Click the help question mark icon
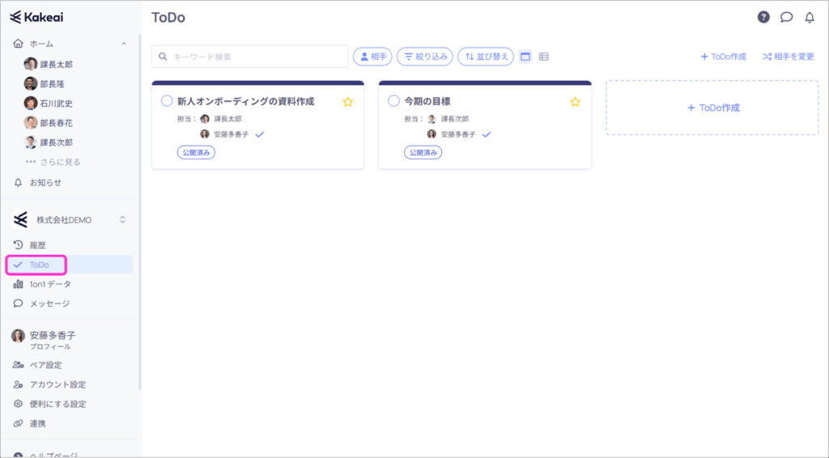 click(763, 17)
